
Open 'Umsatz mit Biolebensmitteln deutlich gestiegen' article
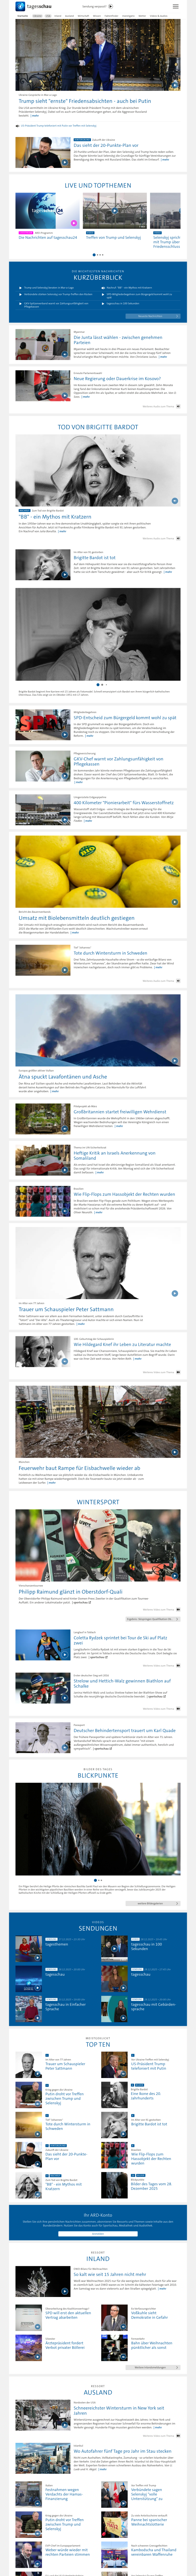(x=76, y=917)
